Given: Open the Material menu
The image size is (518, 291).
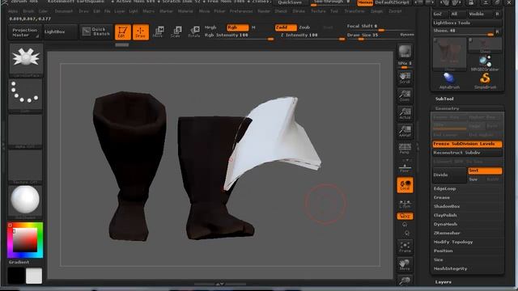Looking at the screenshot, I should pyautogui.click(x=185, y=11).
